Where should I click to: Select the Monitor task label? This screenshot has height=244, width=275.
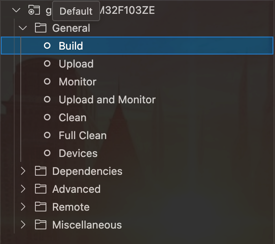(x=77, y=82)
